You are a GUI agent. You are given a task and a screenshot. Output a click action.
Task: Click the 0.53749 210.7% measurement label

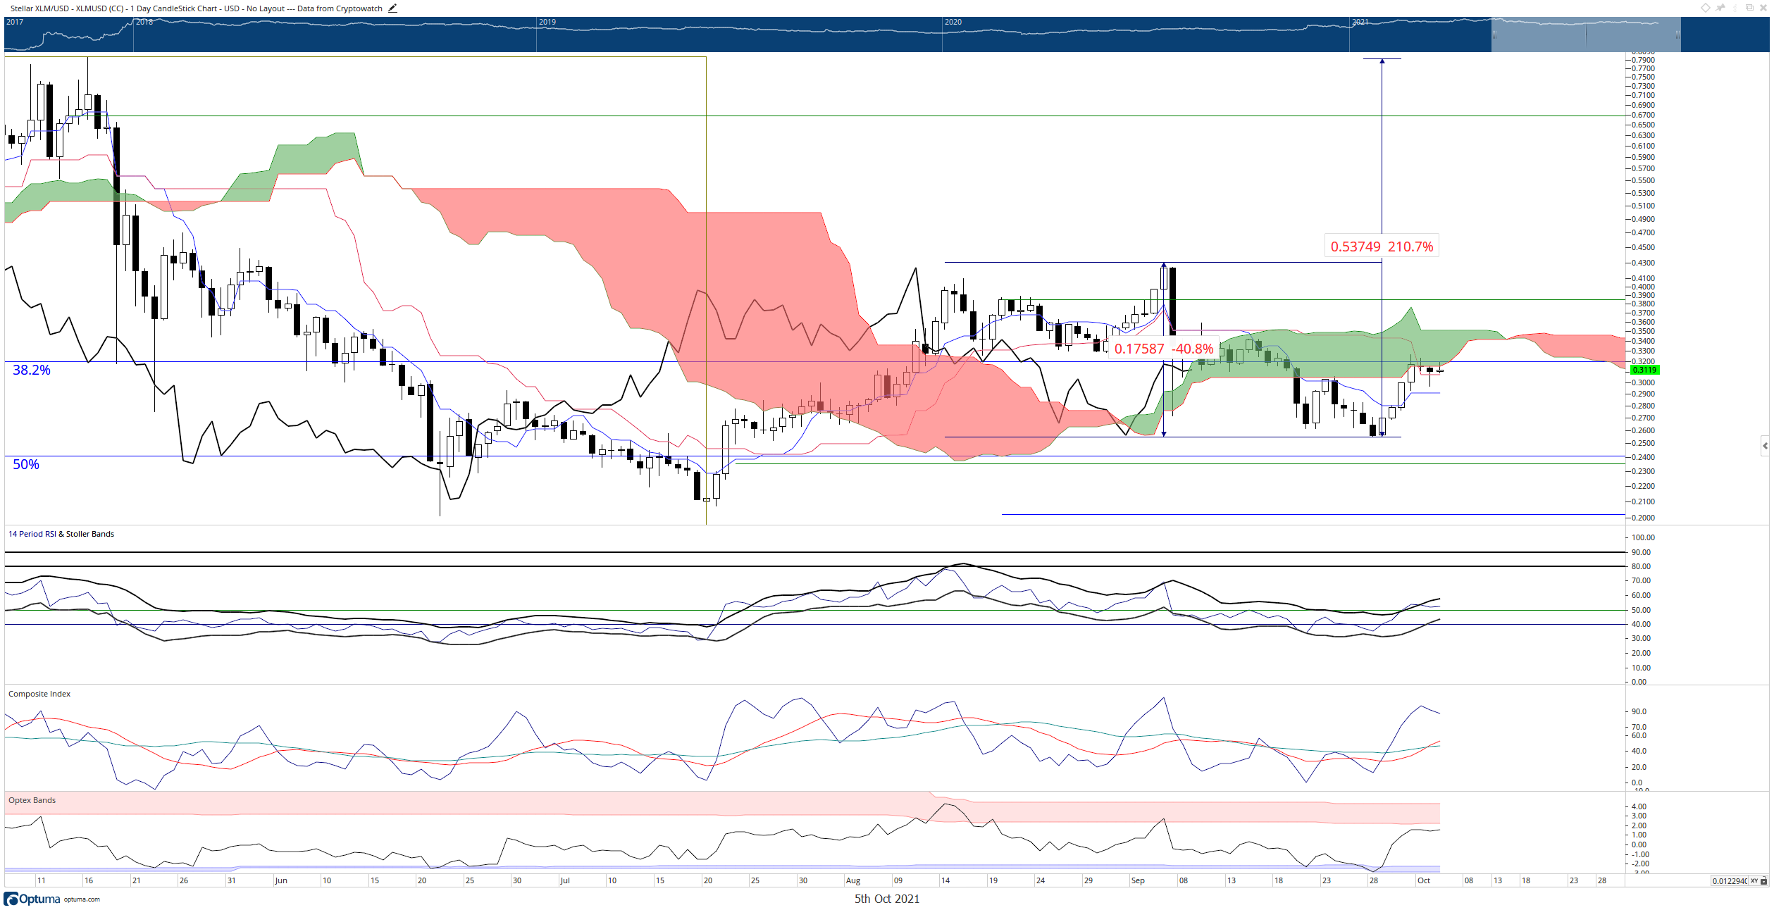[x=1382, y=247]
